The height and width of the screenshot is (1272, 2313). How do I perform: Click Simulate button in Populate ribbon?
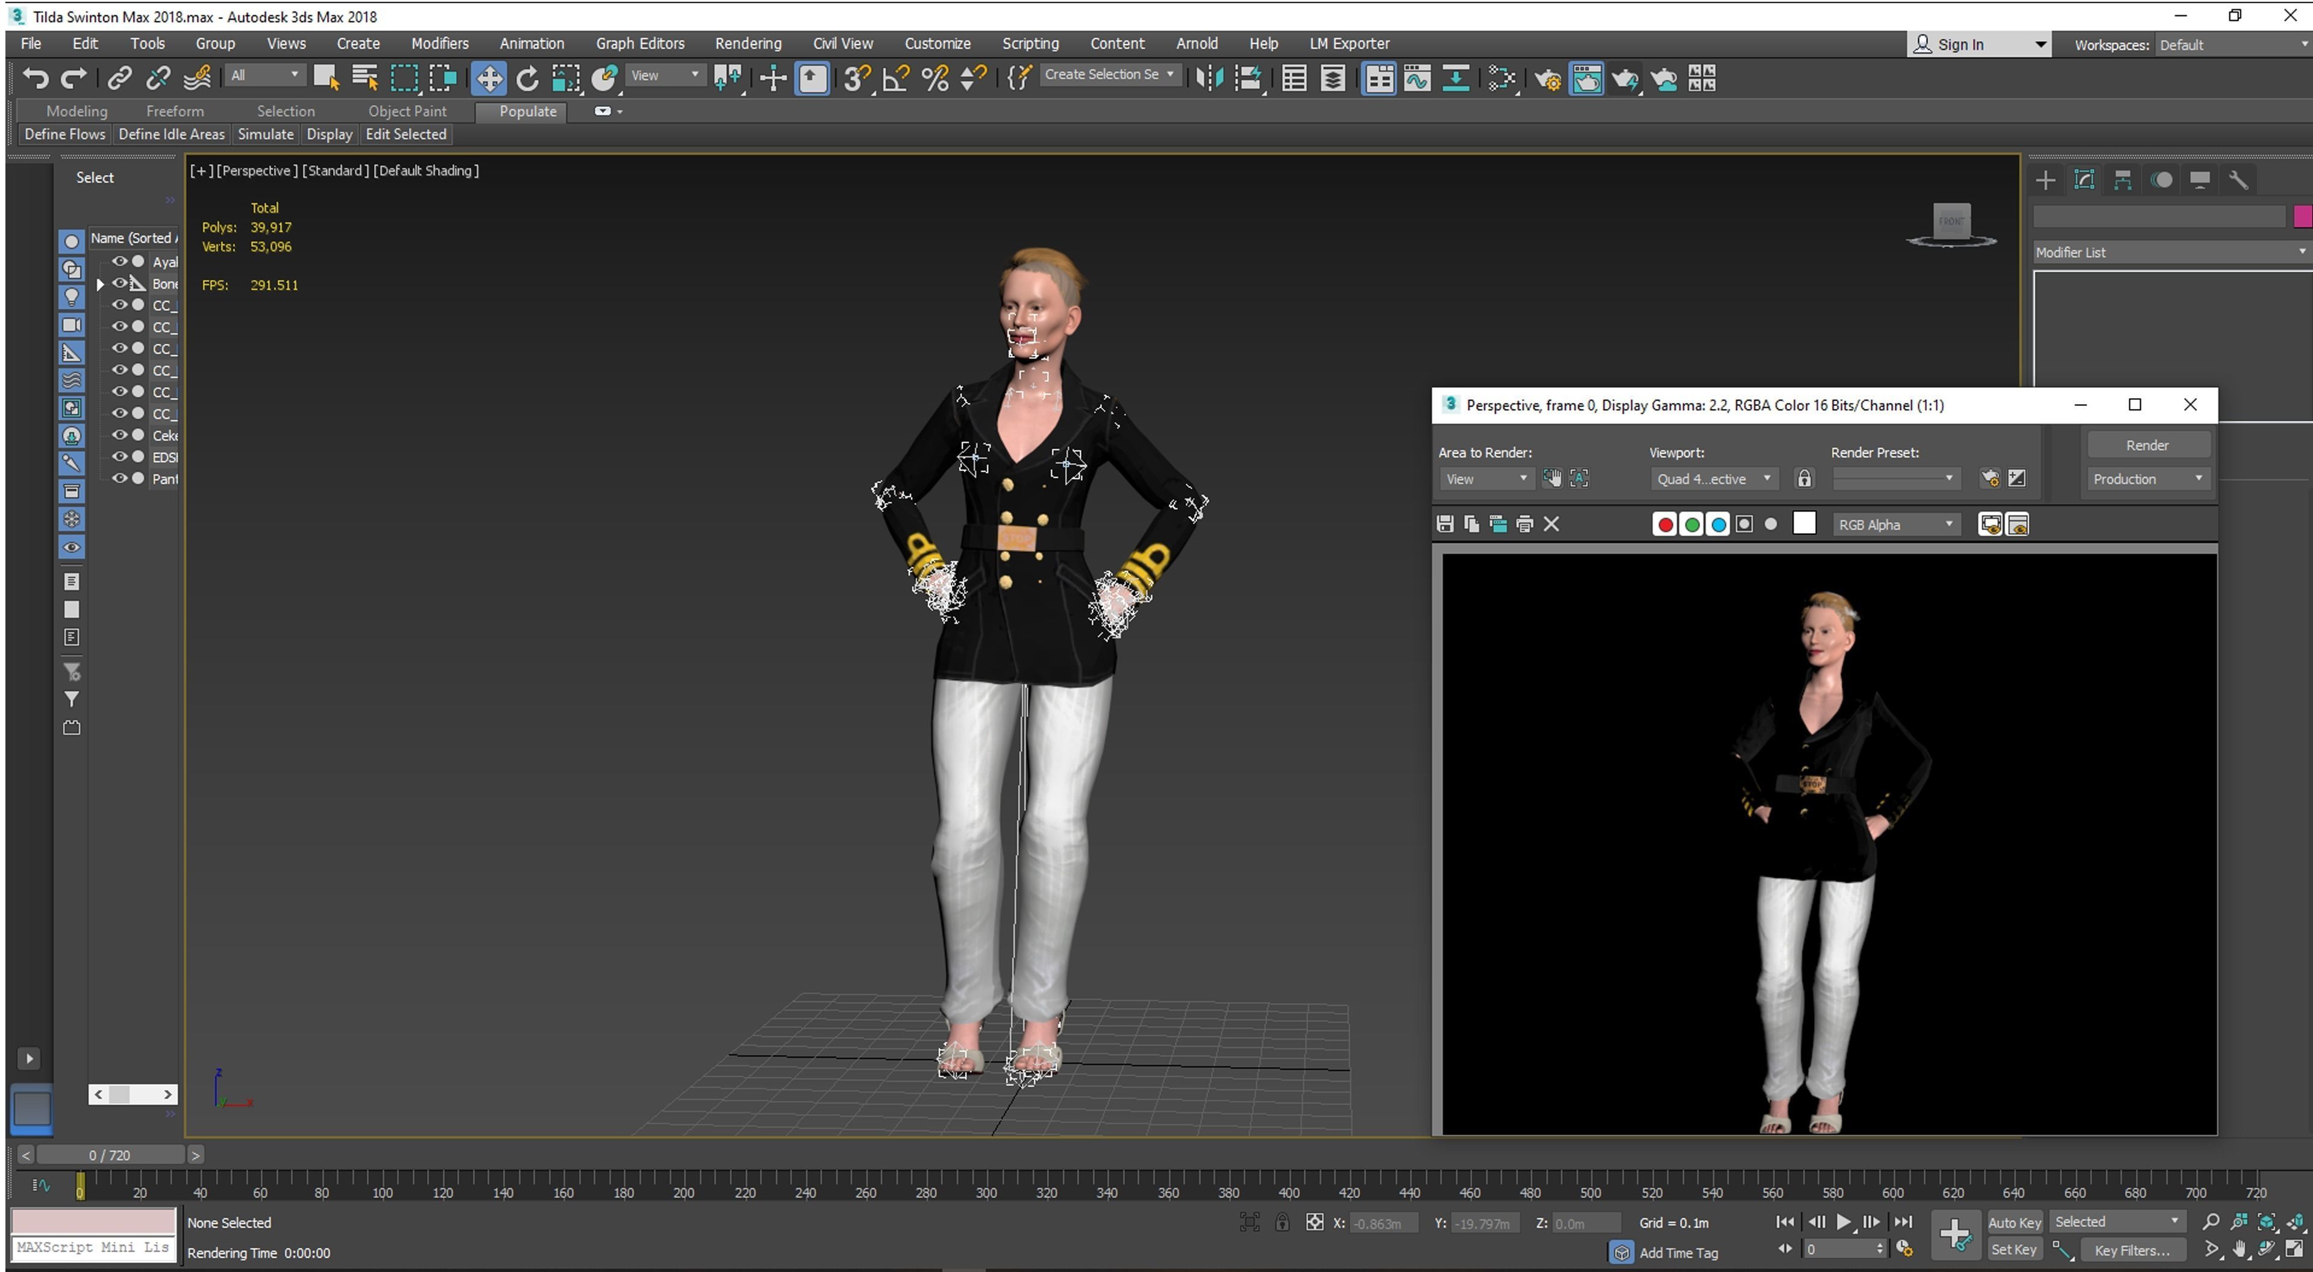(265, 134)
